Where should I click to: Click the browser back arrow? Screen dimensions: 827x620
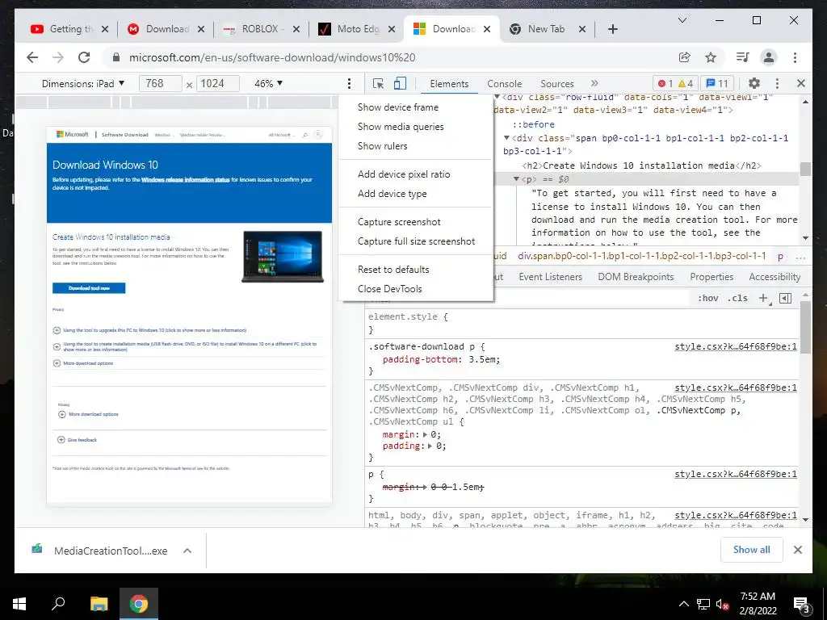pos(32,57)
